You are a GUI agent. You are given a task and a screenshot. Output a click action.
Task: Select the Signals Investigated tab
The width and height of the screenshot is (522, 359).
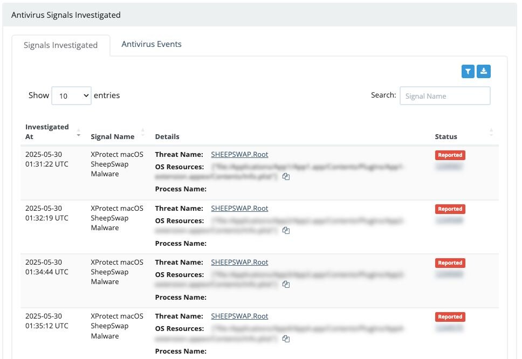(x=60, y=45)
